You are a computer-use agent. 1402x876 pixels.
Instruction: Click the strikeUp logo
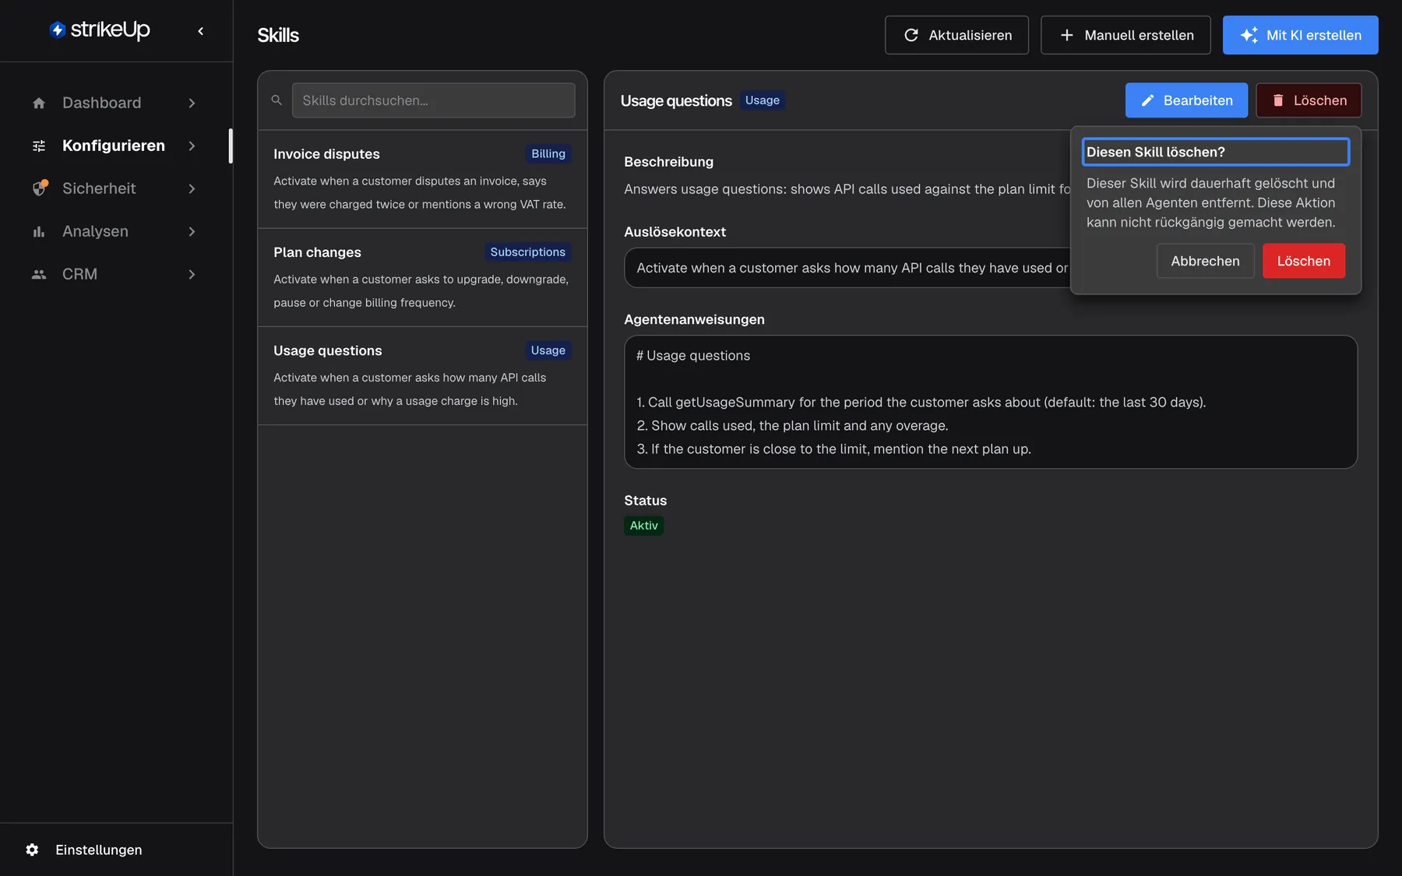click(100, 30)
